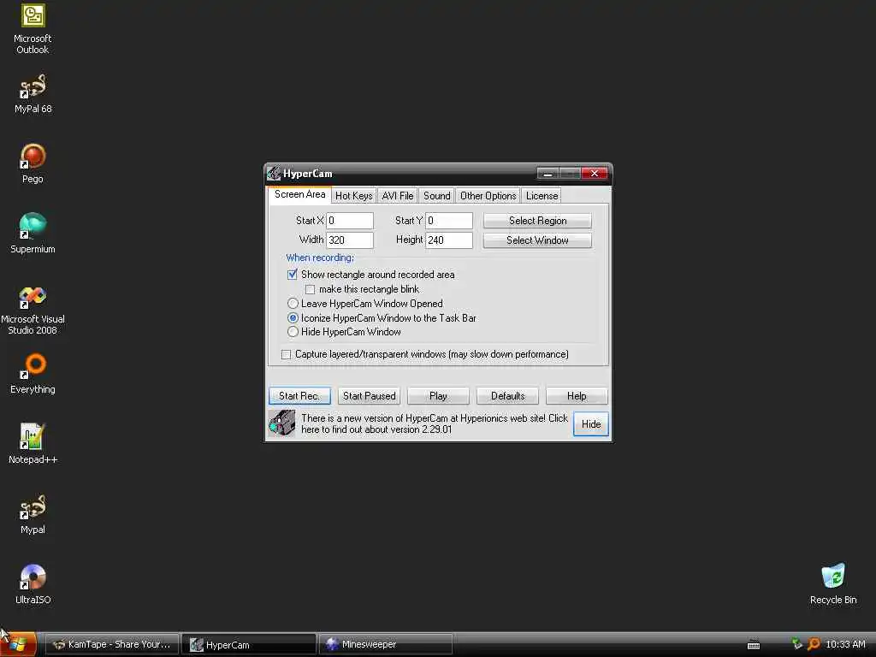The width and height of the screenshot is (876, 657).
Task: Click the camcorder icon in the update notice
Action: pyautogui.click(x=281, y=423)
